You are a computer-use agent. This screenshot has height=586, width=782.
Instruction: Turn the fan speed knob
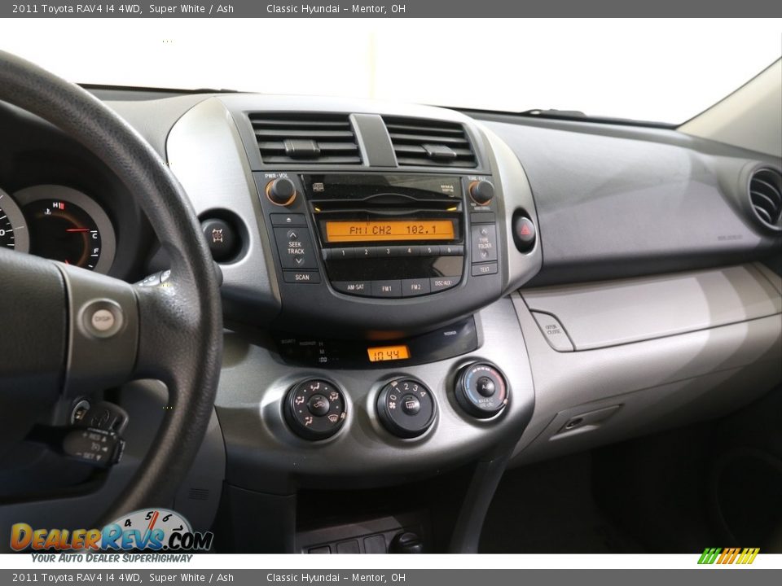pos(406,408)
